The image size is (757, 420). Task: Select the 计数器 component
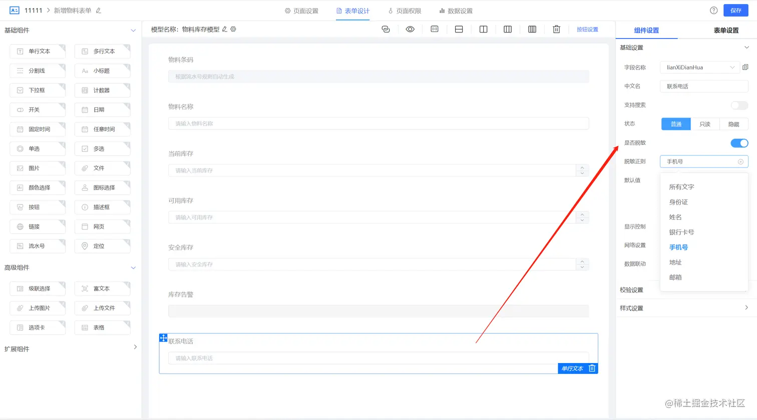point(103,90)
